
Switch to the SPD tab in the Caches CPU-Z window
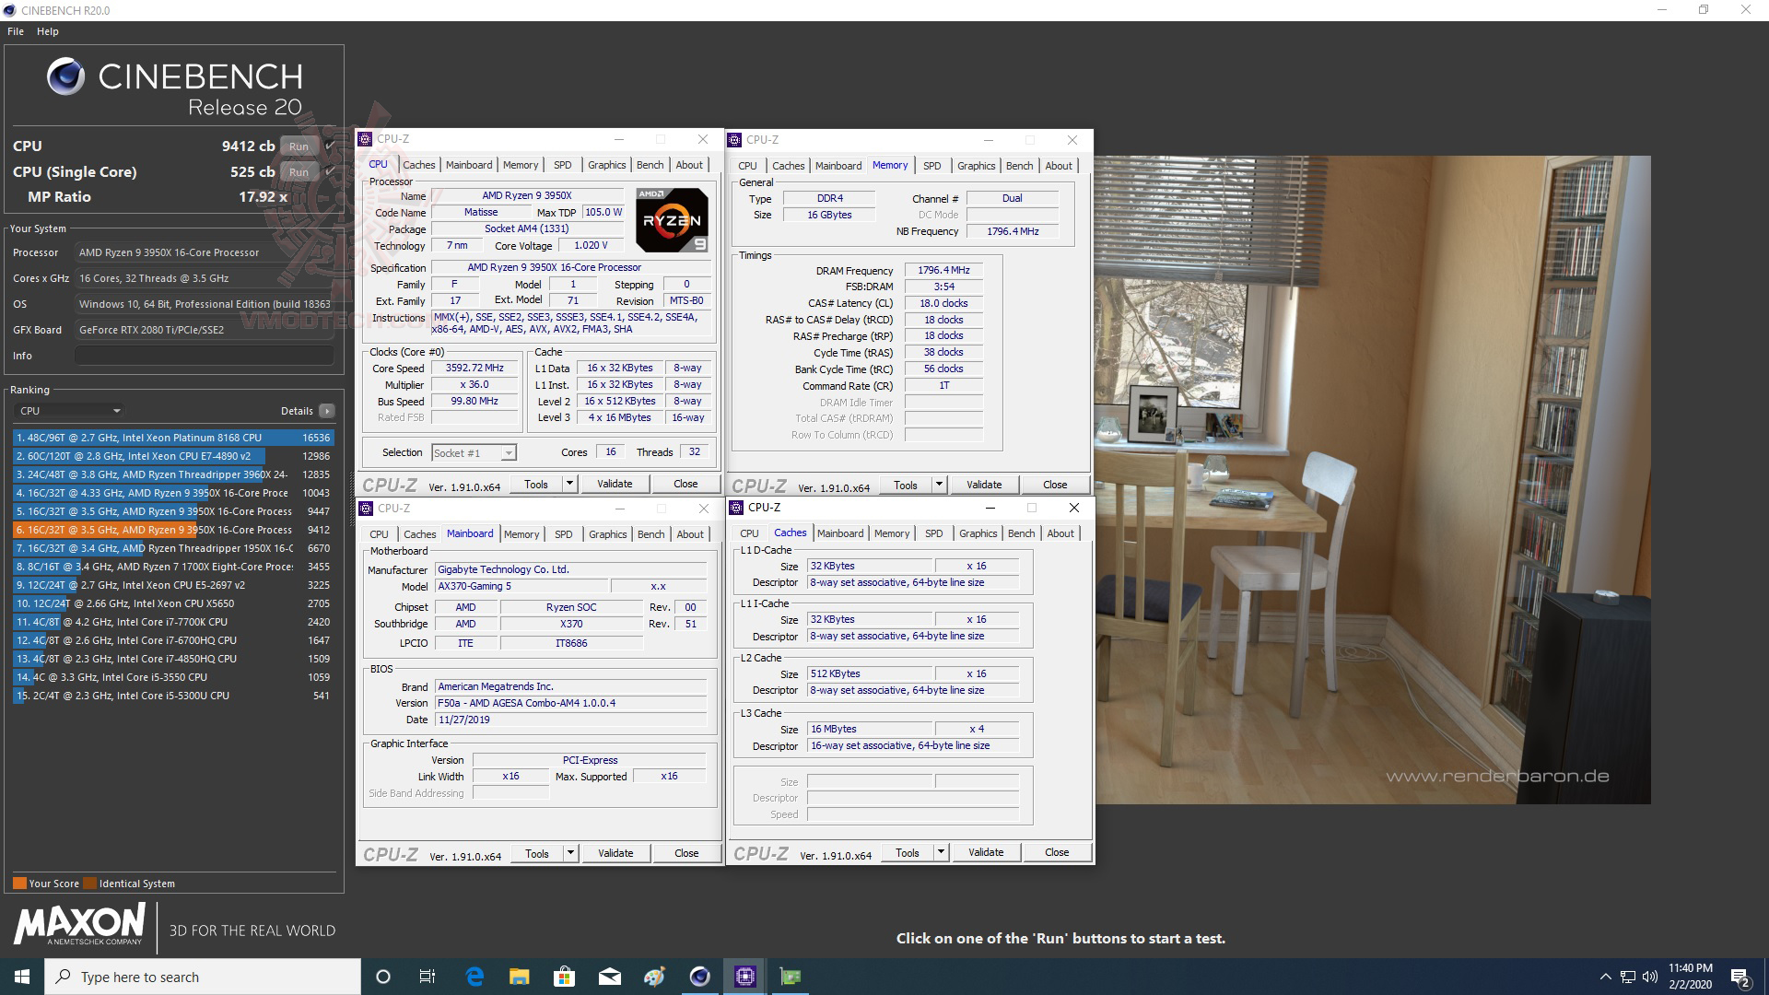tap(933, 533)
